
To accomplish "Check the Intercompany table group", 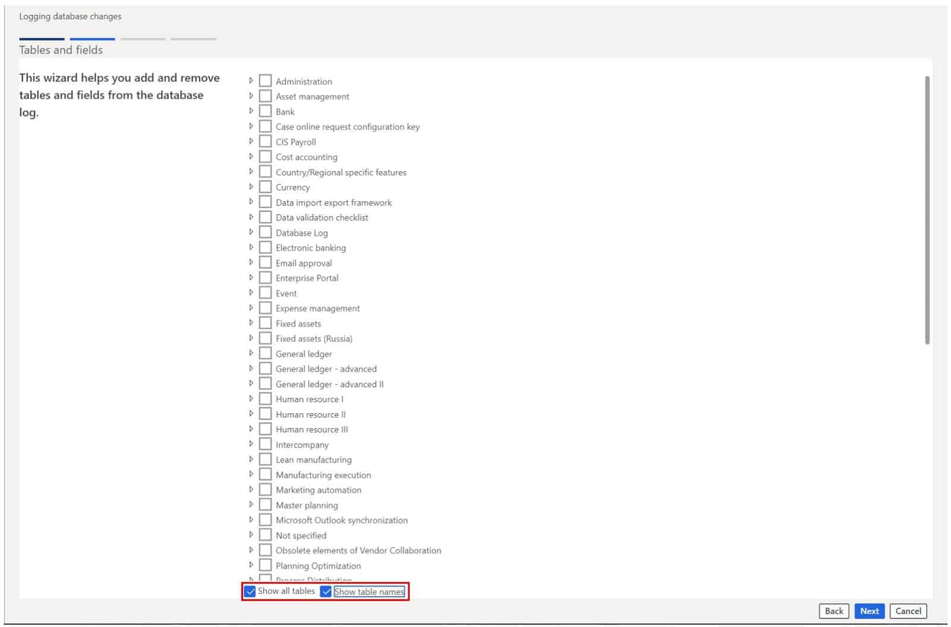I will tap(265, 444).
